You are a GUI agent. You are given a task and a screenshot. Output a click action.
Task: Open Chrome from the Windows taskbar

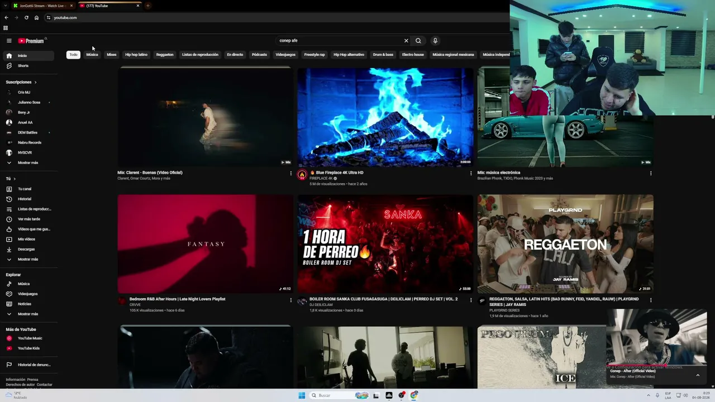[x=414, y=395]
